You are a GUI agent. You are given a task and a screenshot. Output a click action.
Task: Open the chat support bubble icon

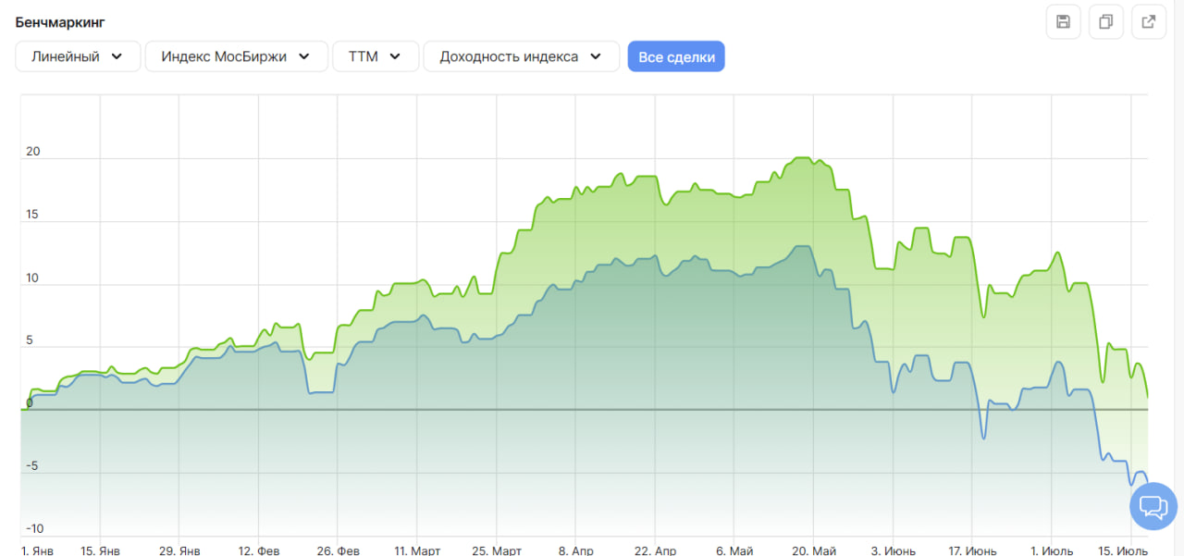click(1153, 506)
